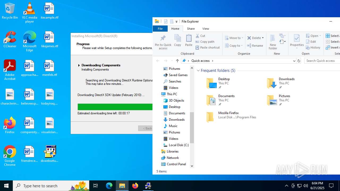Viewport: 340px width, 191px height.
Task: Collapse the Frequent folders section
Action: click(x=198, y=71)
